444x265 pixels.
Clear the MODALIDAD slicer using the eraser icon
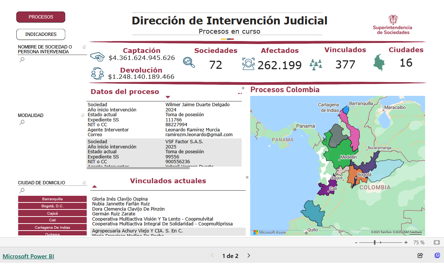click(x=83, y=115)
